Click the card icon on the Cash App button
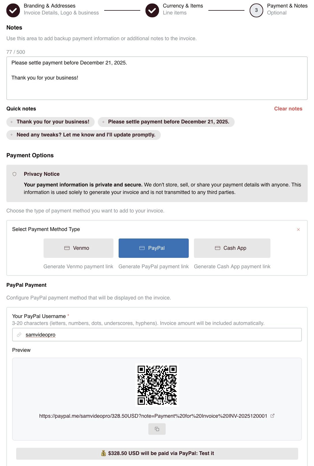This screenshot has height=466, width=314. 218,248
